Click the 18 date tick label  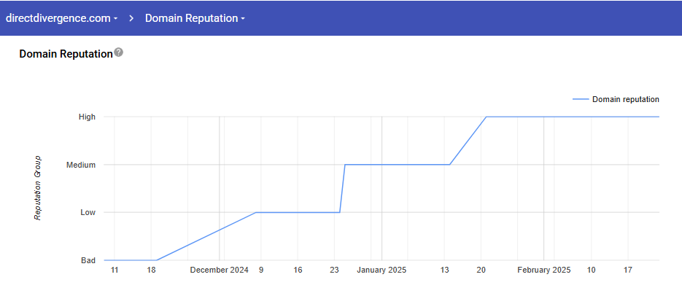click(x=151, y=270)
